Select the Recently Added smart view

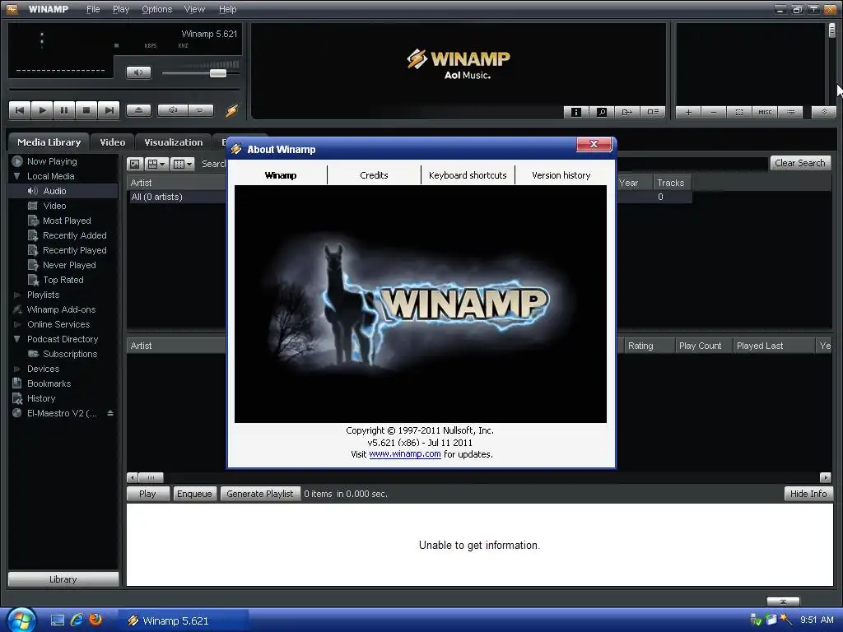pos(74,235)
